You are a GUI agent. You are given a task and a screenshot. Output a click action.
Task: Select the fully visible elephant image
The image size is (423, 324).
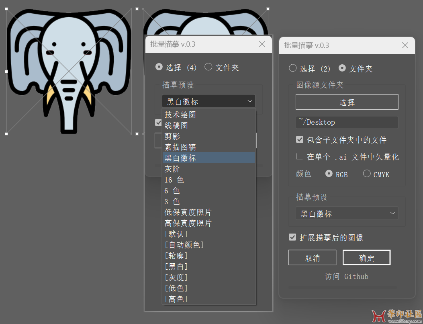click(x=69, y=71)
